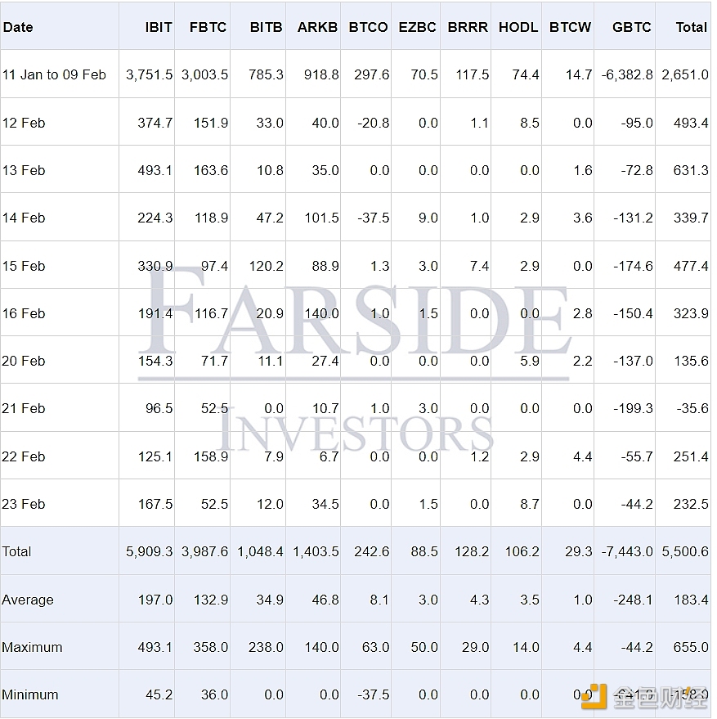
Task: Select the '15 Feb' date label
Action: 24,266
